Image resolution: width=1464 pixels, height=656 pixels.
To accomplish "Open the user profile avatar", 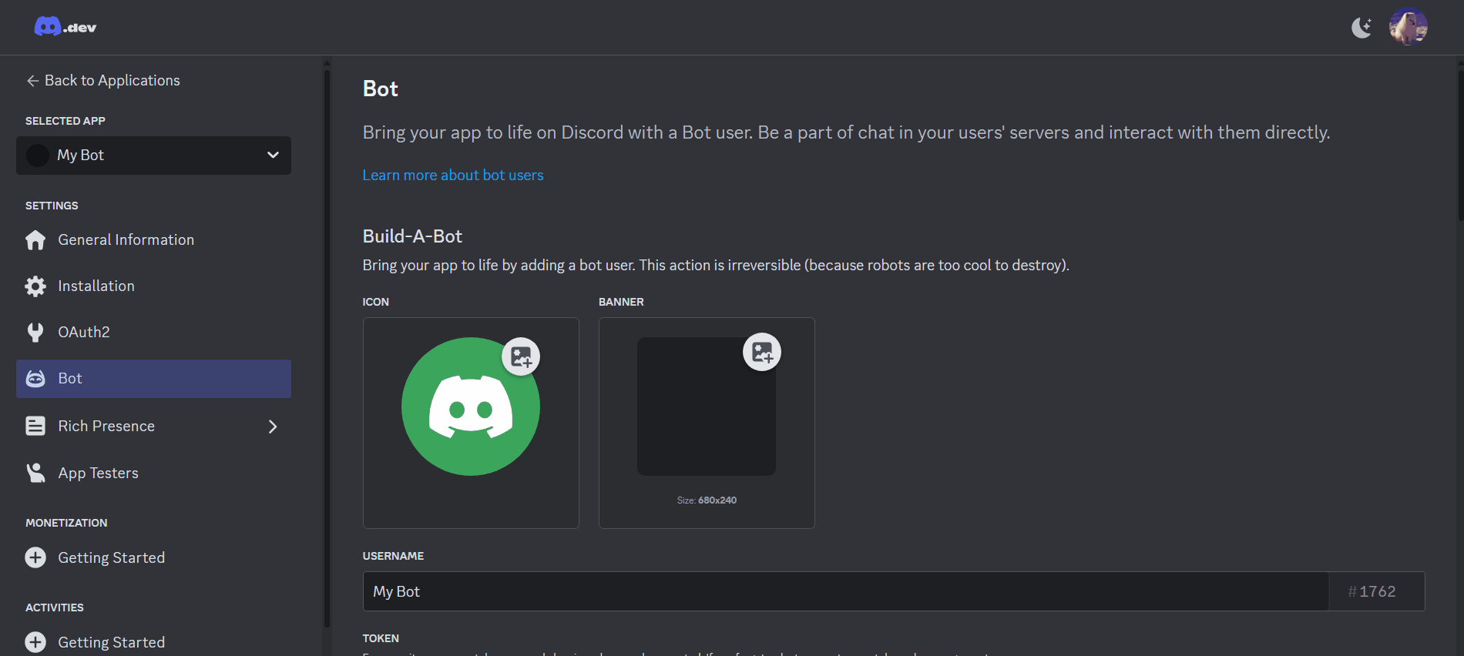I will 1408,27.
